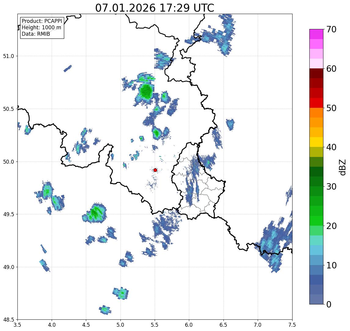Pick the orange swatch just below 50
The height and width of the screenshot is (331, 350).
pos(316,113)
